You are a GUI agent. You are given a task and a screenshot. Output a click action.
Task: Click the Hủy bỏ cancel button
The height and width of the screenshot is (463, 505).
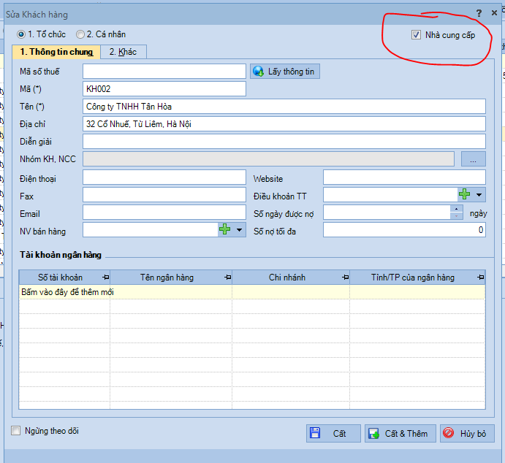point(467,433)
